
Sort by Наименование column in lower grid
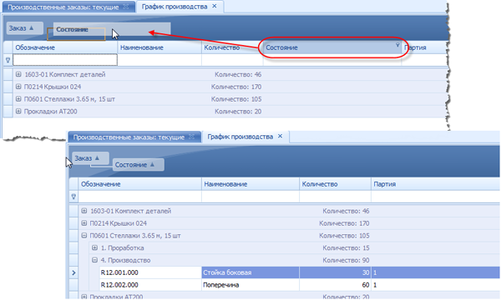click(250, 184)
